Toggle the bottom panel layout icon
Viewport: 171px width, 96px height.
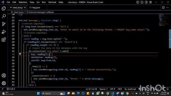[142, 2]
